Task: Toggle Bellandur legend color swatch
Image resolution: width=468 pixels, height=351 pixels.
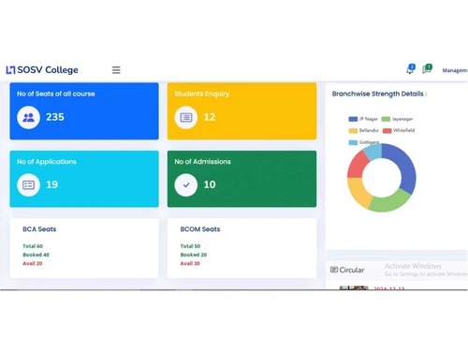Action: pyautogui.click(x=353, y=131)
